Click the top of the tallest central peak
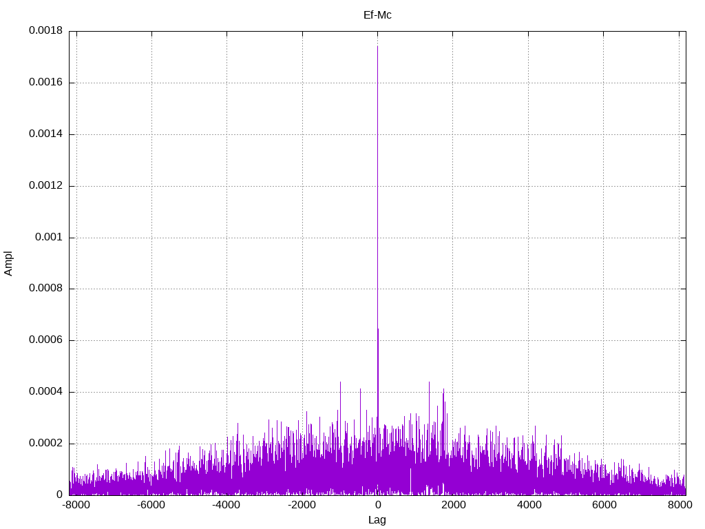The width and height of the screenshot is (705, 529). click(x=377, y=47)
